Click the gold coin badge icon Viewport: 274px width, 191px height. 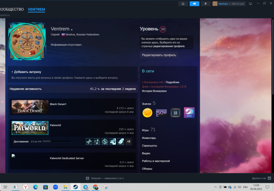pos(147,113)
